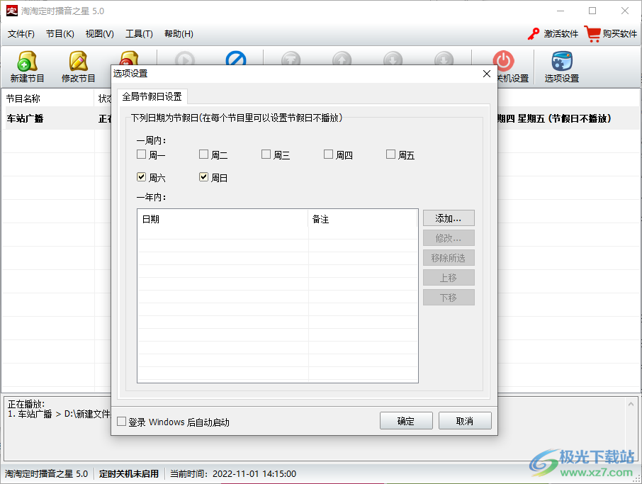Maximize the main window

(592, 11)
